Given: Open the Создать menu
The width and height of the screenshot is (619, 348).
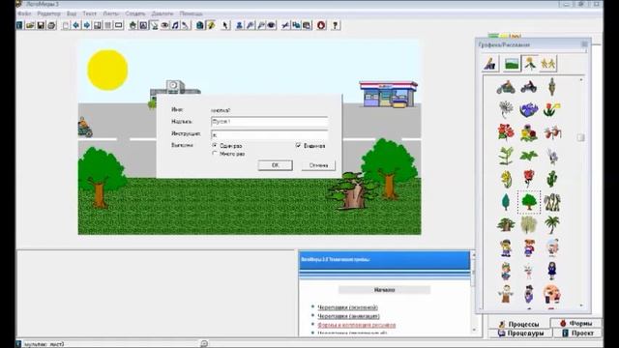Looking at the screenshot, I should point(135,14).
